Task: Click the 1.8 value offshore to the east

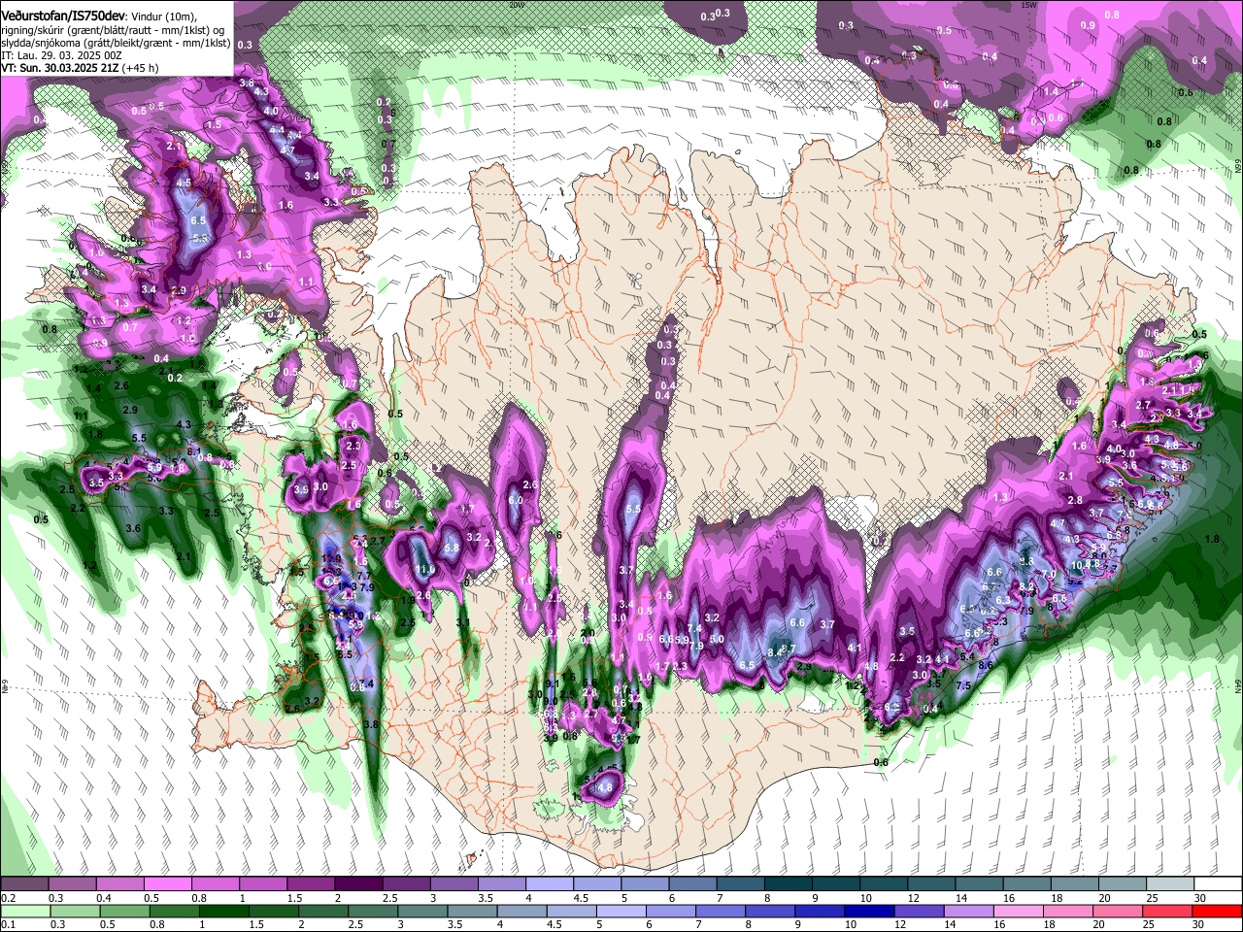Action: (1211, 539)
